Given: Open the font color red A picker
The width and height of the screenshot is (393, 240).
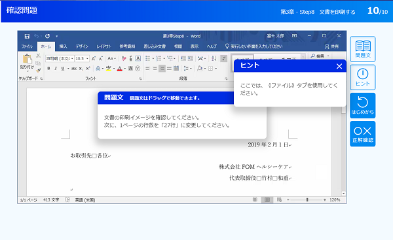Looking at the screenshot, I should (x=125, y=68).
